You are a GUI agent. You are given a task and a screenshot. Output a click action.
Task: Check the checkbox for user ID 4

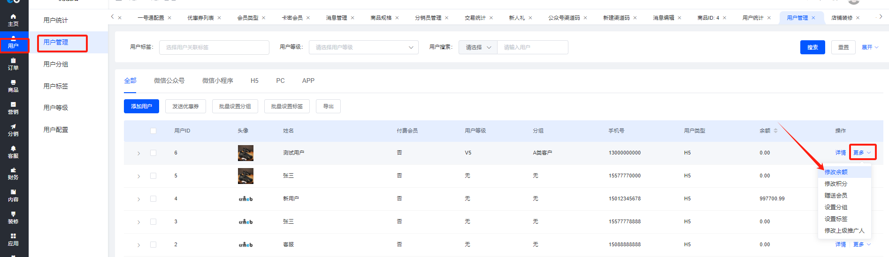click(x=153, y=199)
